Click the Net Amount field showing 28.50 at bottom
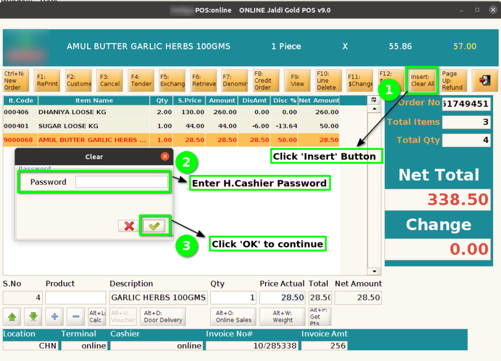Screen dimensions: 501x361 (358, 297)
